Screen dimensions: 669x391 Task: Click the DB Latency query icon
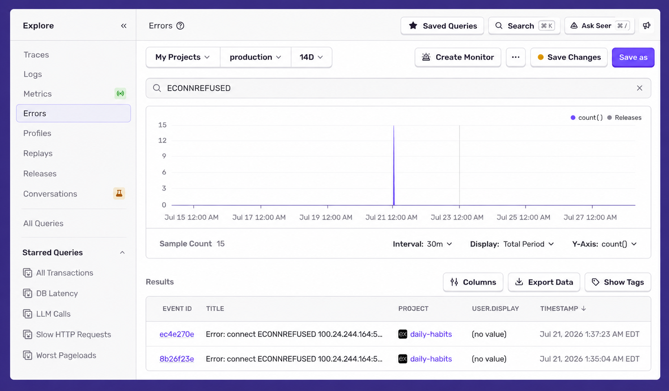point(28,294)
